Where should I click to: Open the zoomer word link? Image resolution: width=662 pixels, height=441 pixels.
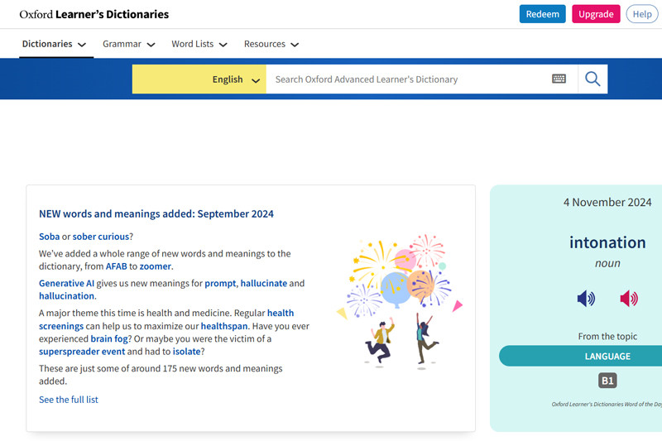(156, 266)
